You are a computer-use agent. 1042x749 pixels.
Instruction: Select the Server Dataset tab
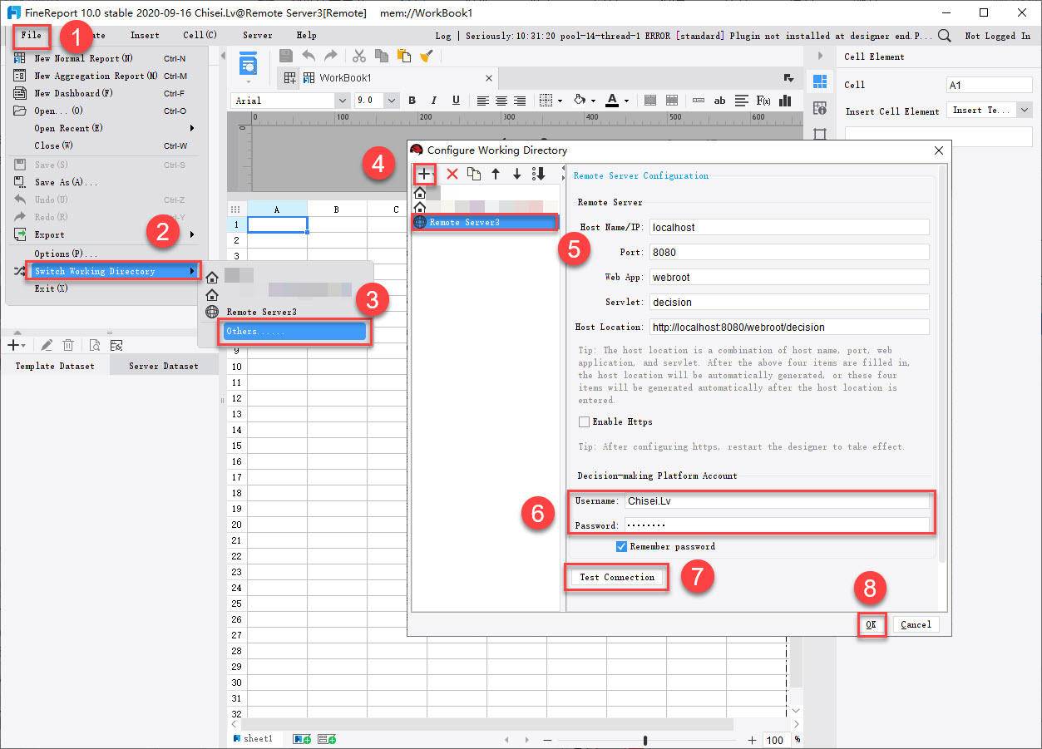(163, 365)
